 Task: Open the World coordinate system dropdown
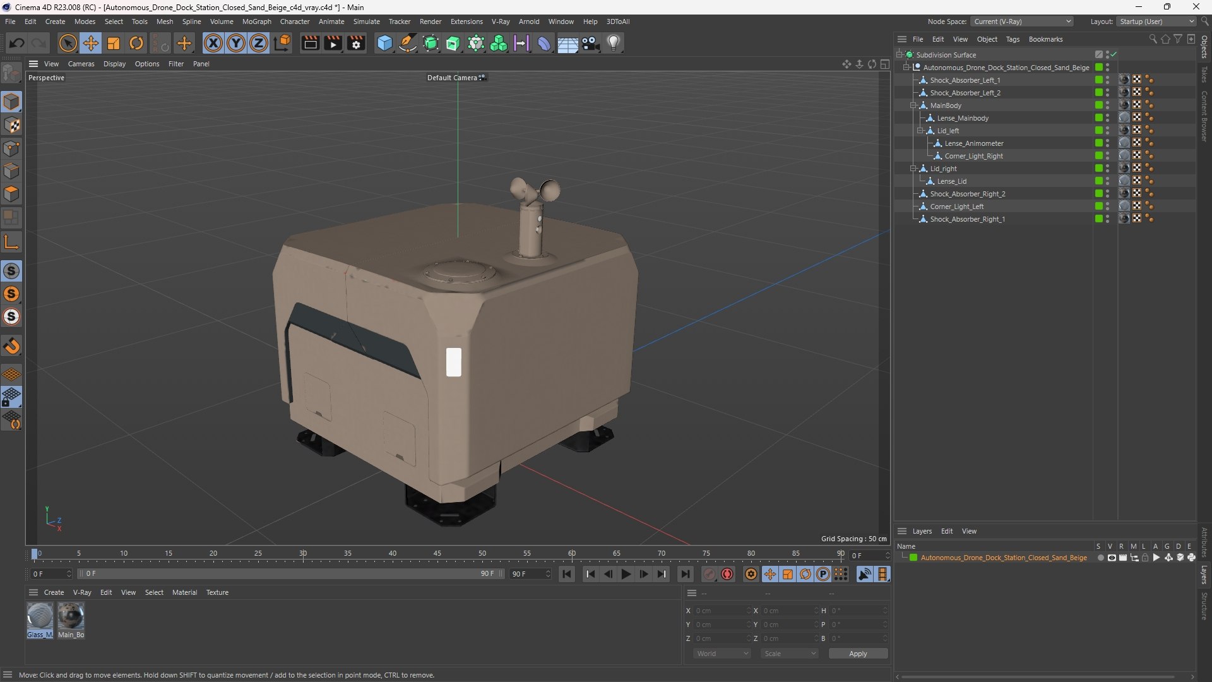(722, 654)
